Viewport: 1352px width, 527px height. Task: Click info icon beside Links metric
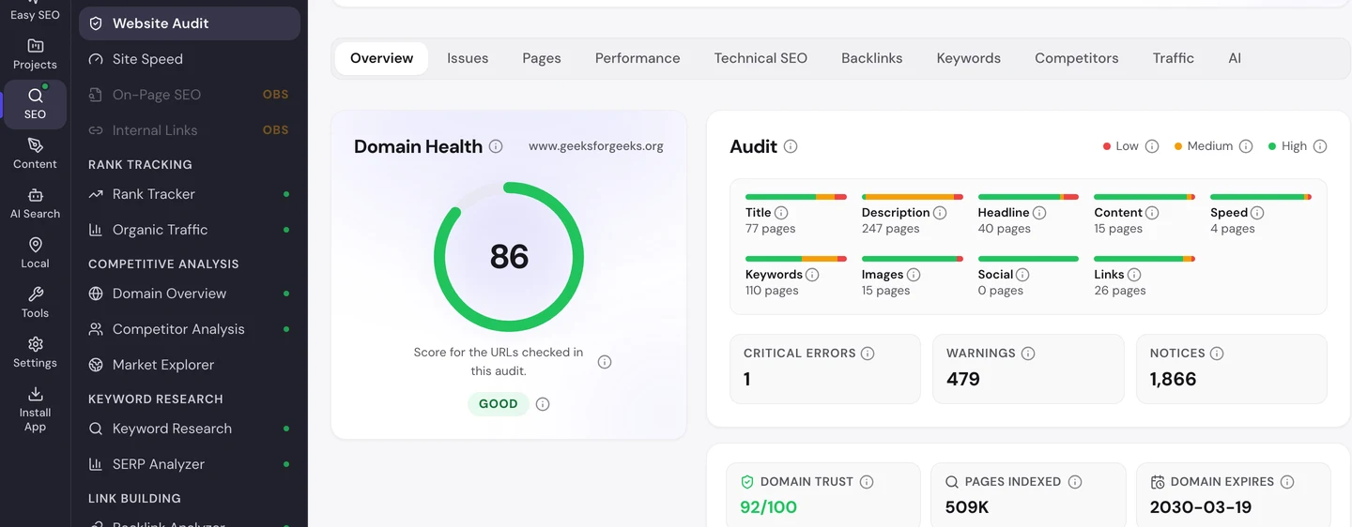[x=1134, y=275]
